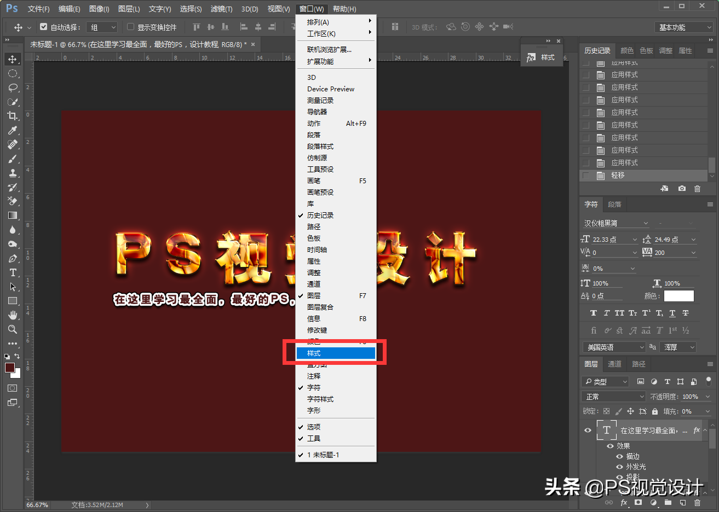Toggle visibility of the 描边 stroke effect
The height and width of the screenshot is (512, 719).
pyautogui.click(x=619, y=456)
